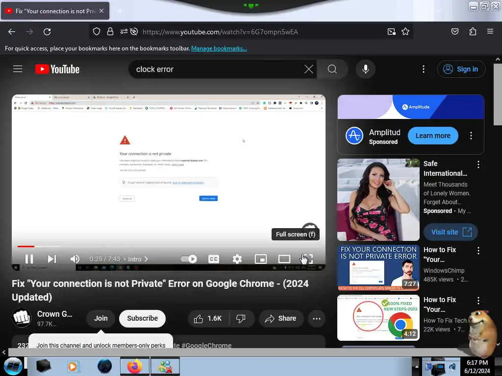
Task: Open the extensions puzzle icon
Action: coord(473,31)
